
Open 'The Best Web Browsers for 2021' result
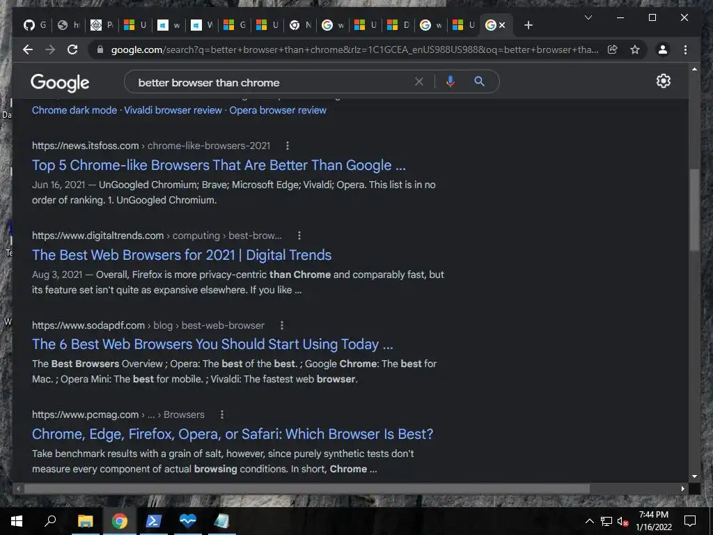pyautogui.click(x=182, y=255)
